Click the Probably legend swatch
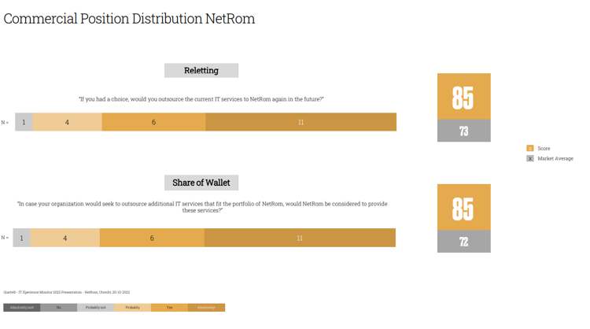590x329 pixels. 132,308
